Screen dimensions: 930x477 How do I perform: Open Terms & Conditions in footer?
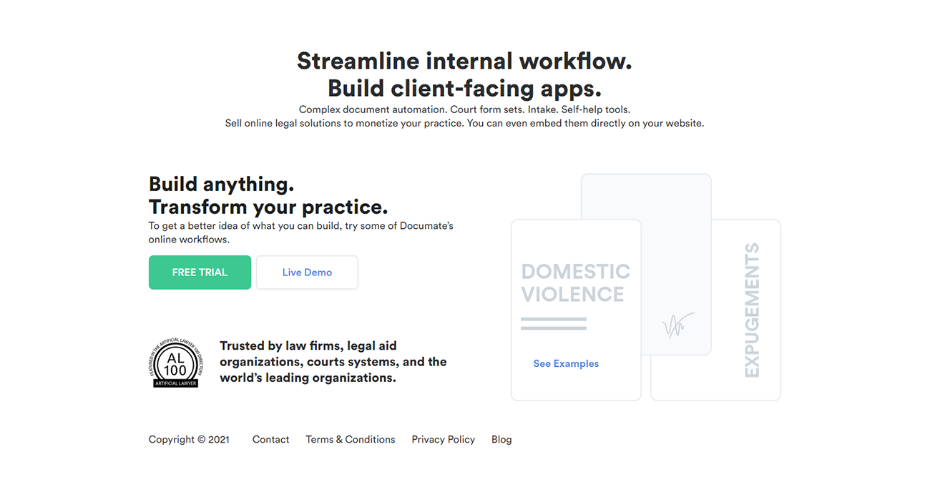(x=350, y=439)
